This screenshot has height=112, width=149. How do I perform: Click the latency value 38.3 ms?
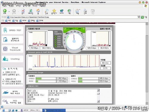[x=105, y=63]
